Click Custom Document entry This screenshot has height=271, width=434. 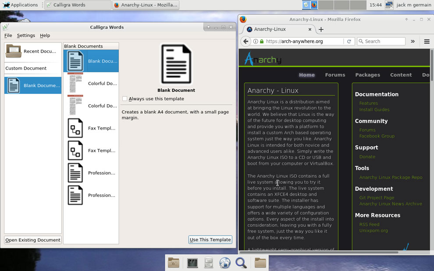tap(26, 68)
